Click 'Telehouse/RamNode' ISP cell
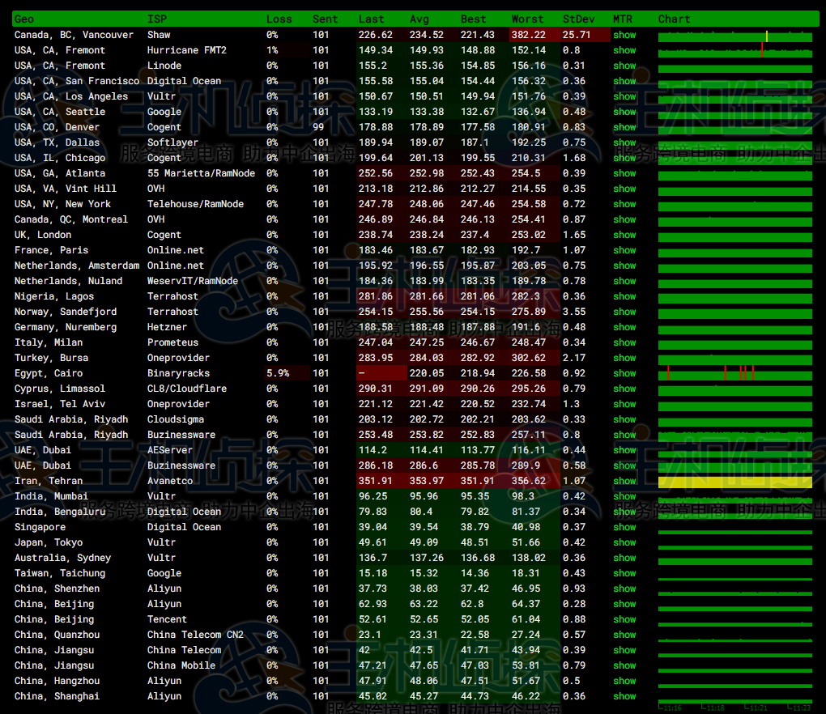Screen dimensions: 826x714 195,204
